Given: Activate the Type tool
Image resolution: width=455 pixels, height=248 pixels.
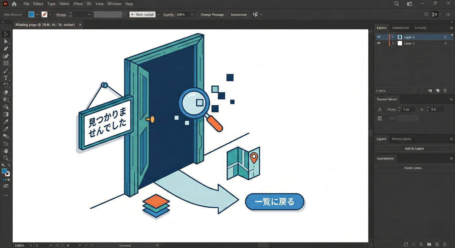Looking at the screenshot, I should [x=6, y=78].
